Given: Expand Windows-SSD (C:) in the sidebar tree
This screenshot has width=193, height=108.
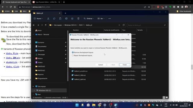Looking at the screenshot, I should click(x=34, y=91).
